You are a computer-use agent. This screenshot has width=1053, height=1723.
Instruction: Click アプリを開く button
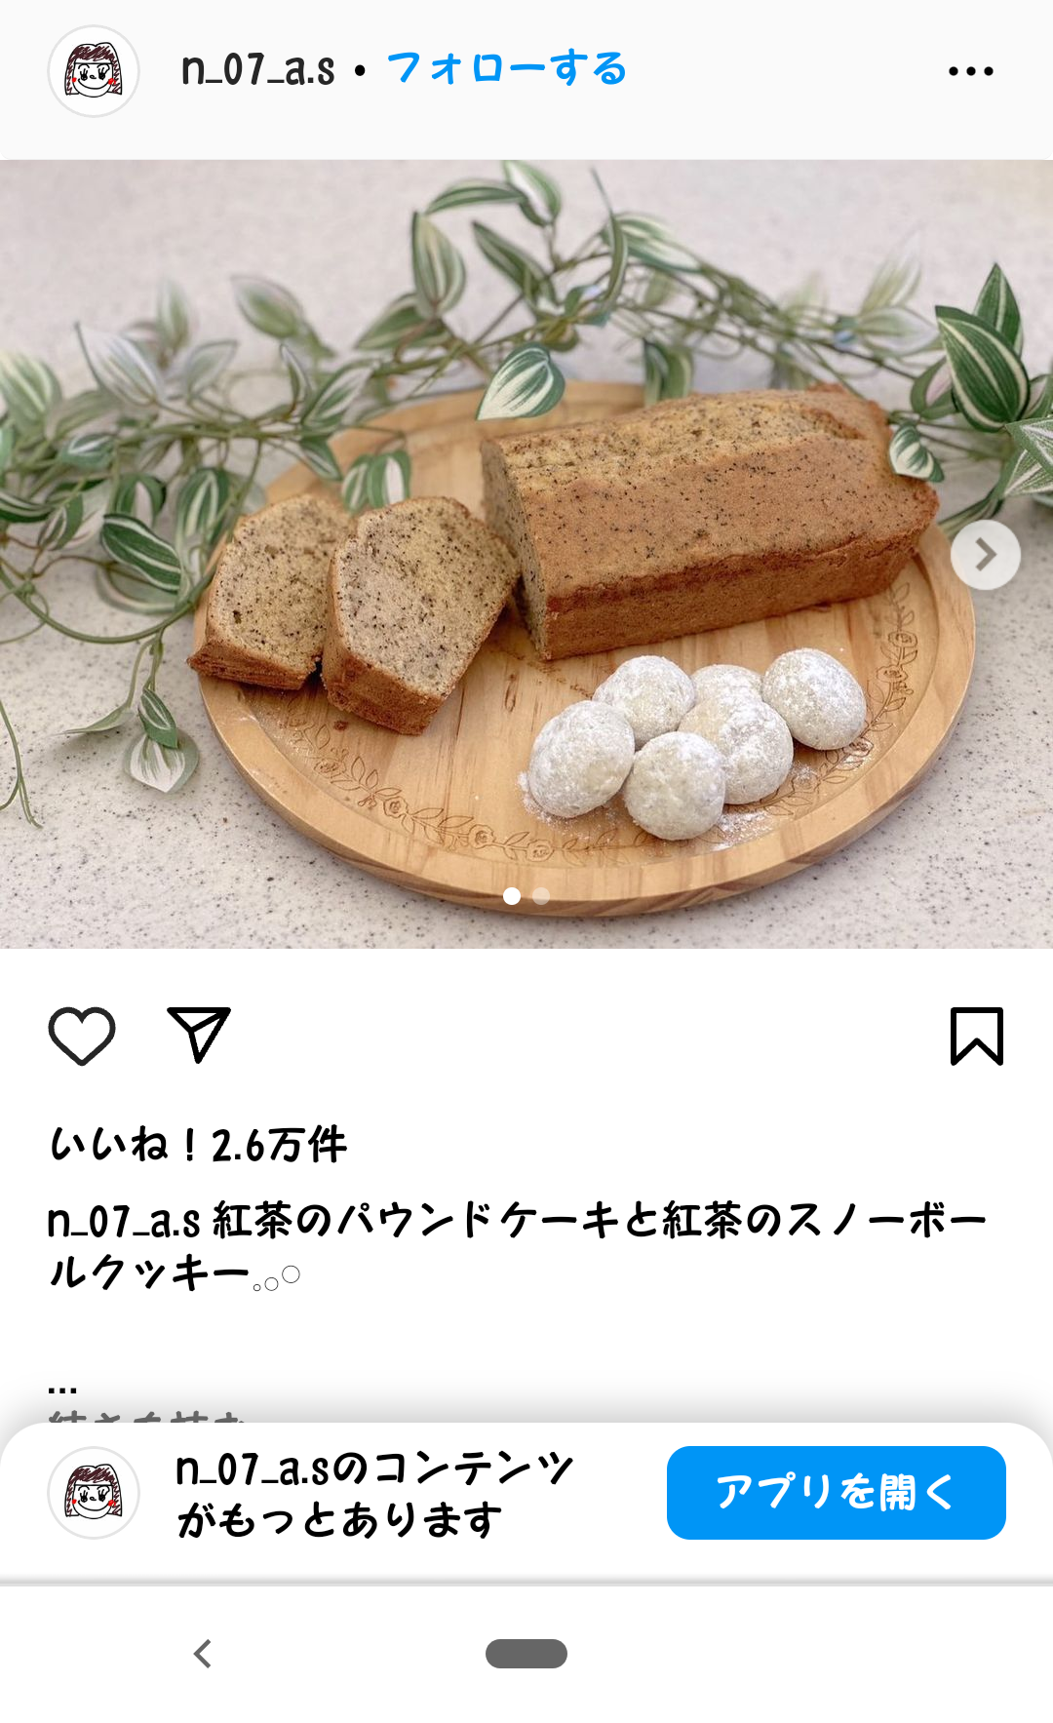(837, 1493)
